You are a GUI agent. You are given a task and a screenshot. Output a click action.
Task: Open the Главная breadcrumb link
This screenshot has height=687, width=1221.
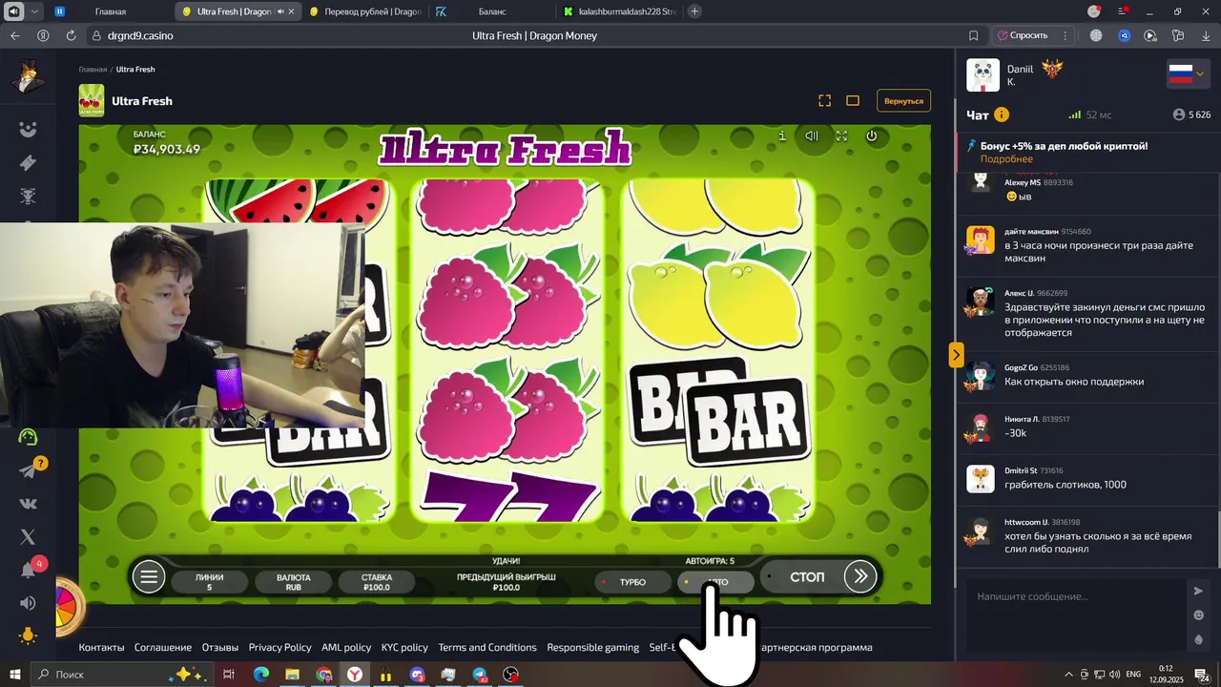tap(93, 70)
